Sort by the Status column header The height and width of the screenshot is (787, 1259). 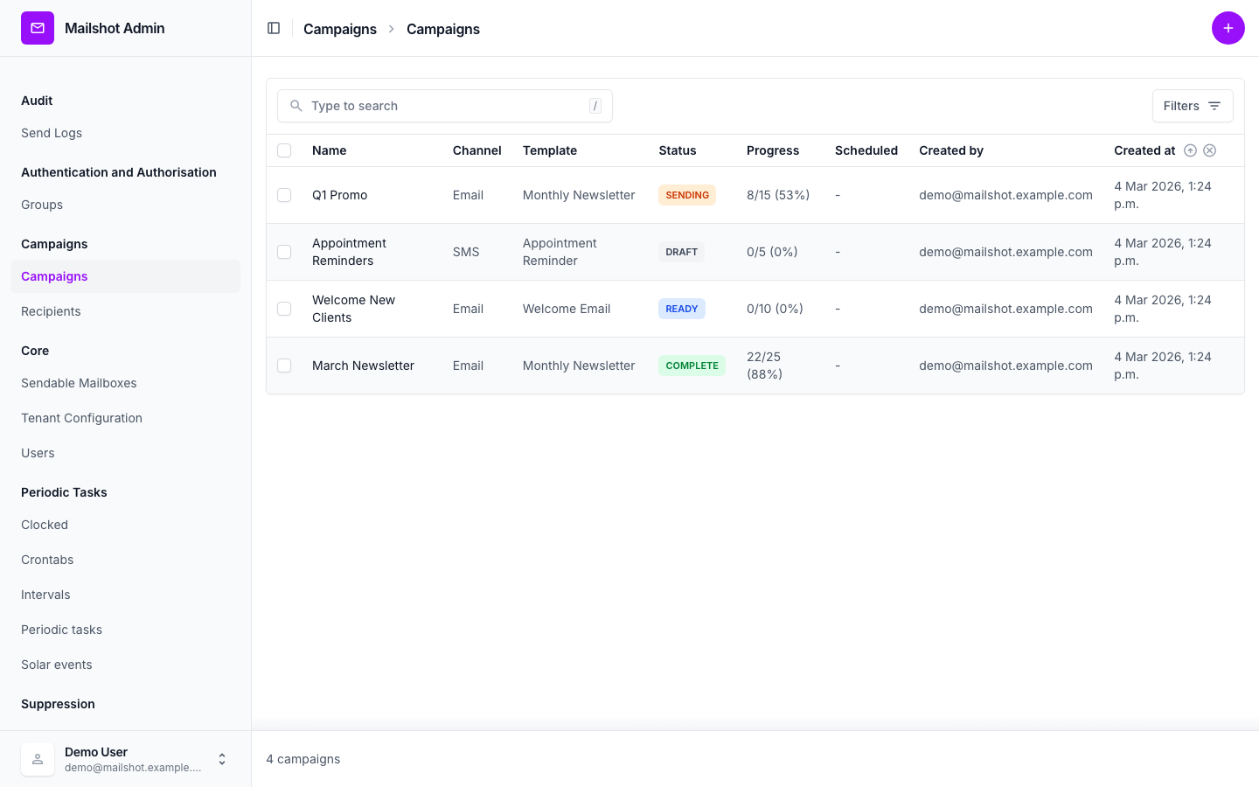[678, 150]
